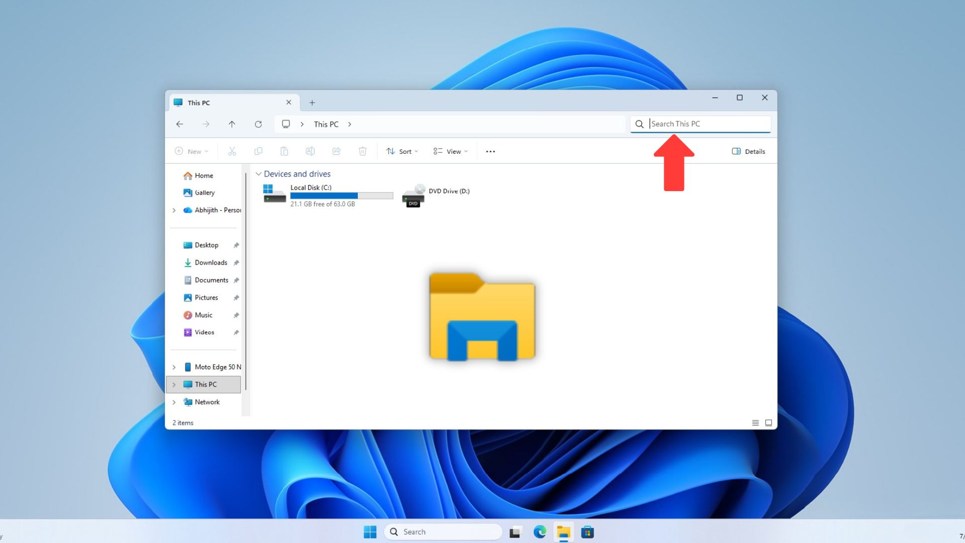The image size is (965, 543).
Task: Open the New dropdown menu
Action: [191, 151]
